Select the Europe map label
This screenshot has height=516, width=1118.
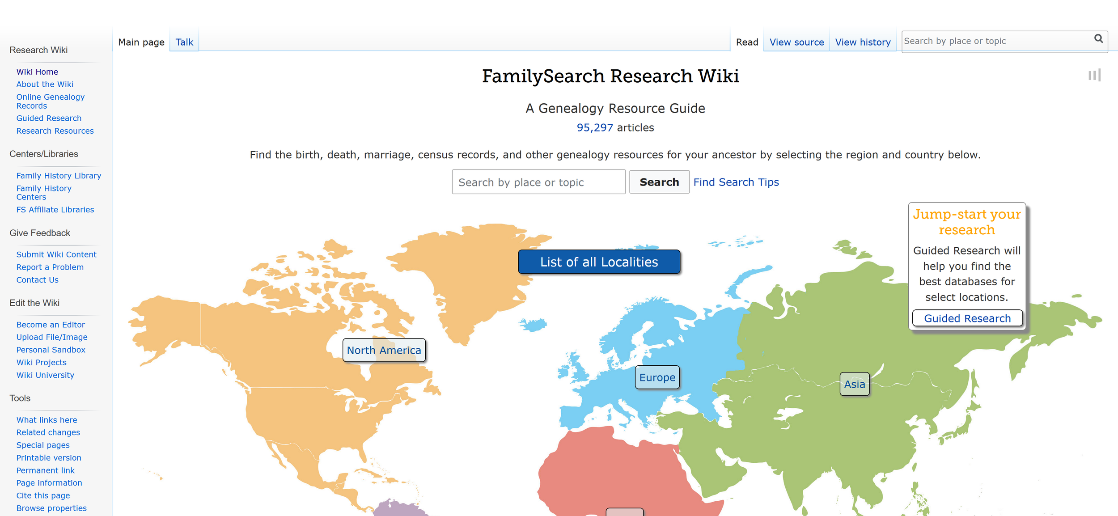click(x=657, y=377)
